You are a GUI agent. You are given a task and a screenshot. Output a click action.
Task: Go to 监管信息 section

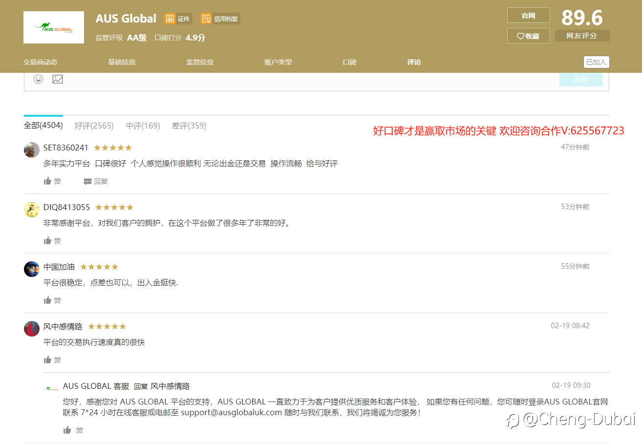click(x=200, y=62)
